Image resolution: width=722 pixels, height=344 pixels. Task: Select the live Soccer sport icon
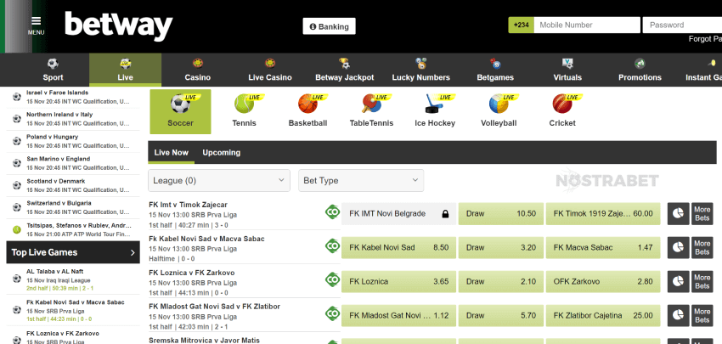click(x=180, y=111)
